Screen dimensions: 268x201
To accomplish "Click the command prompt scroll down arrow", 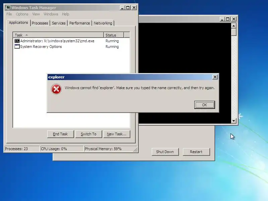I will point(233,121).
